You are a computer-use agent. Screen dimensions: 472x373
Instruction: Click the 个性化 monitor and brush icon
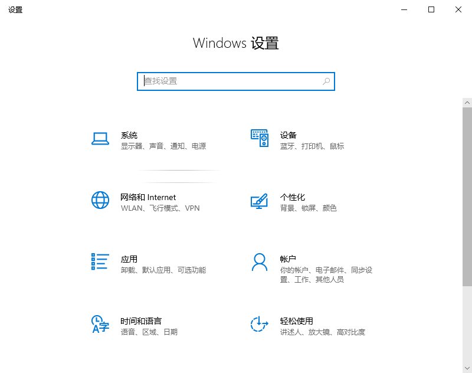259,201
